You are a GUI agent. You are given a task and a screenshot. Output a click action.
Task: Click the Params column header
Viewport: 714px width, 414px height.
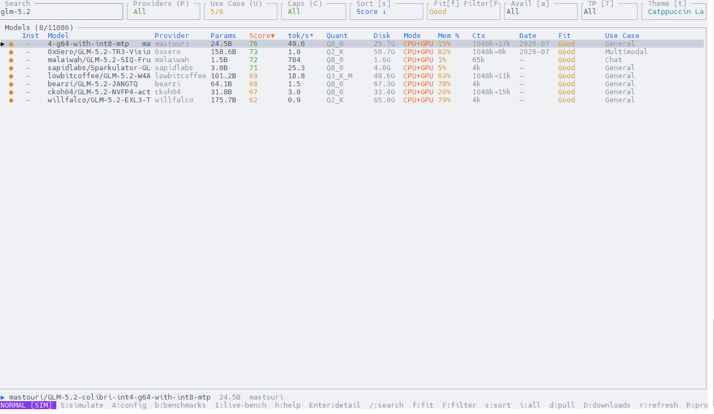[x=223, y=36]
